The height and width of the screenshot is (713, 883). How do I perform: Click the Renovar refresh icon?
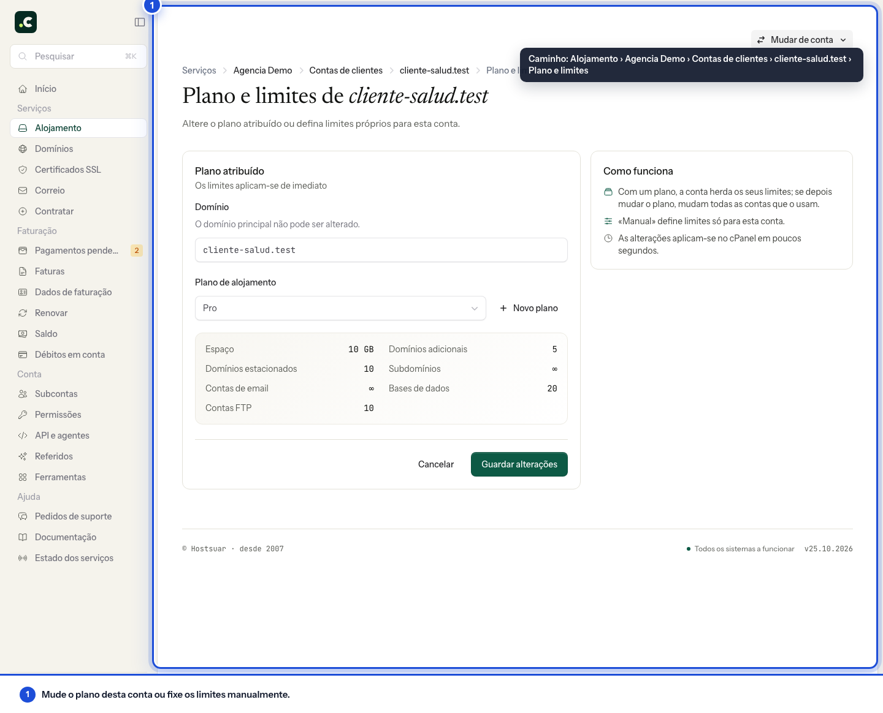click(23, 313)
